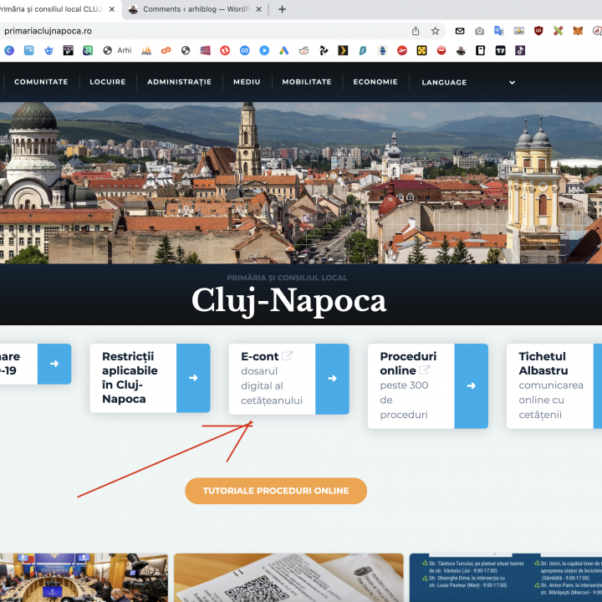
Task: Open the MetaMask fox extension
Action: point(578,31)
